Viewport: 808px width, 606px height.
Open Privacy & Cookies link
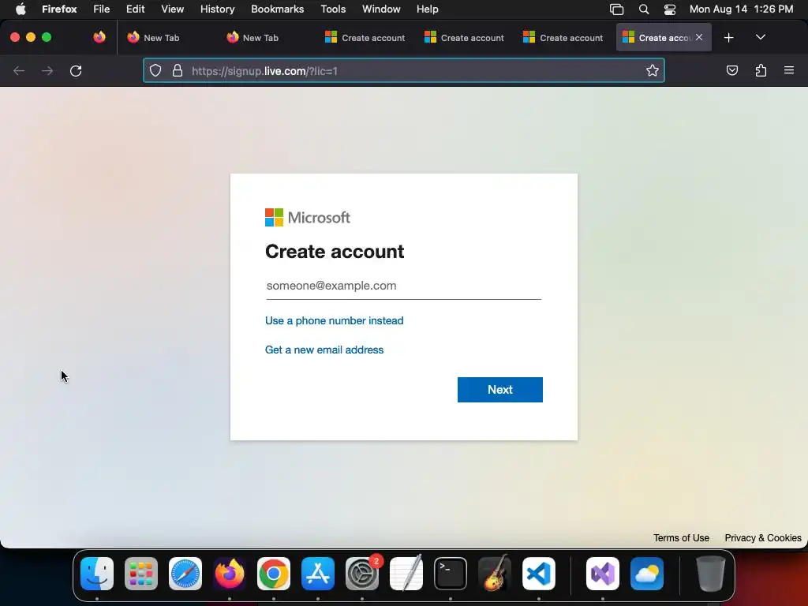[x=763, y=538]
